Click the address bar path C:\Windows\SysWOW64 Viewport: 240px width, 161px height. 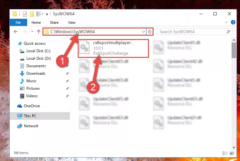pyautogui.click(x=72, y=32)
